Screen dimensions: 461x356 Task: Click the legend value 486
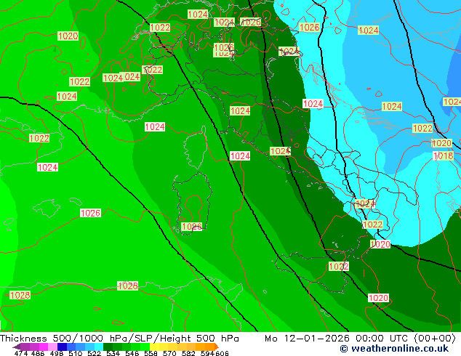pos(38,353)
